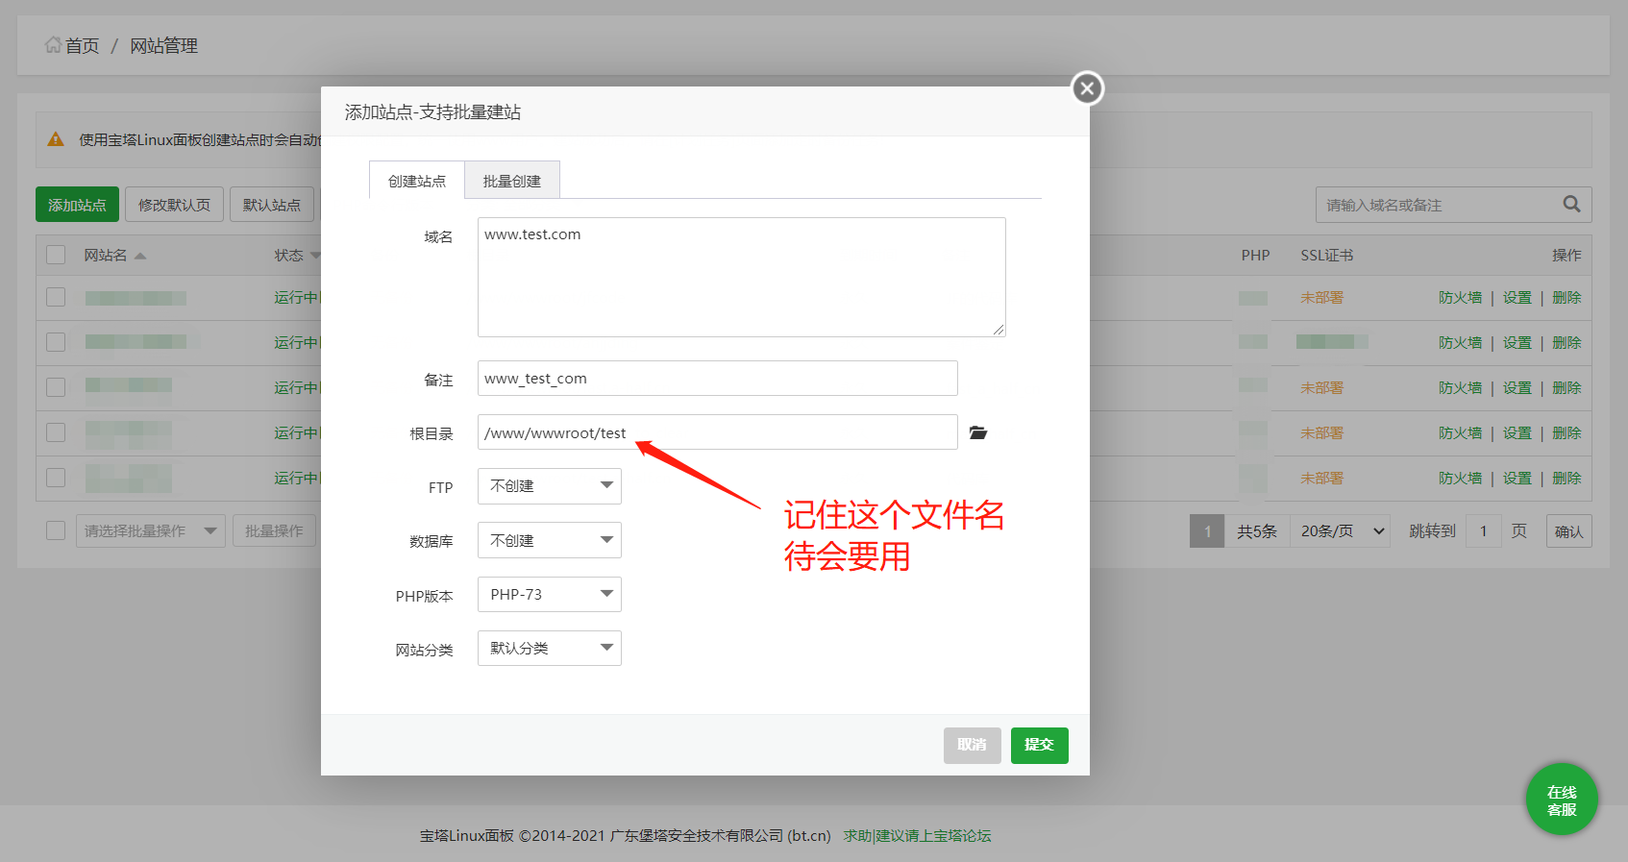The width and height of the screenshot is (1628, 862).
Task: Click the SSL证书 column header
Action: [1326, 256]
